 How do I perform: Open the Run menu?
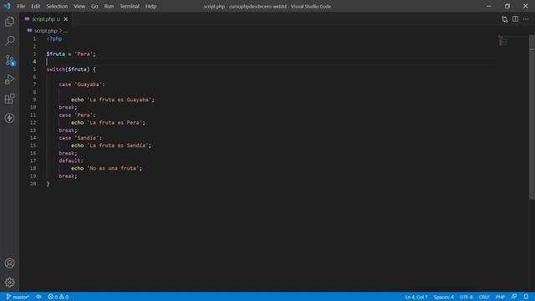point(109,6)
